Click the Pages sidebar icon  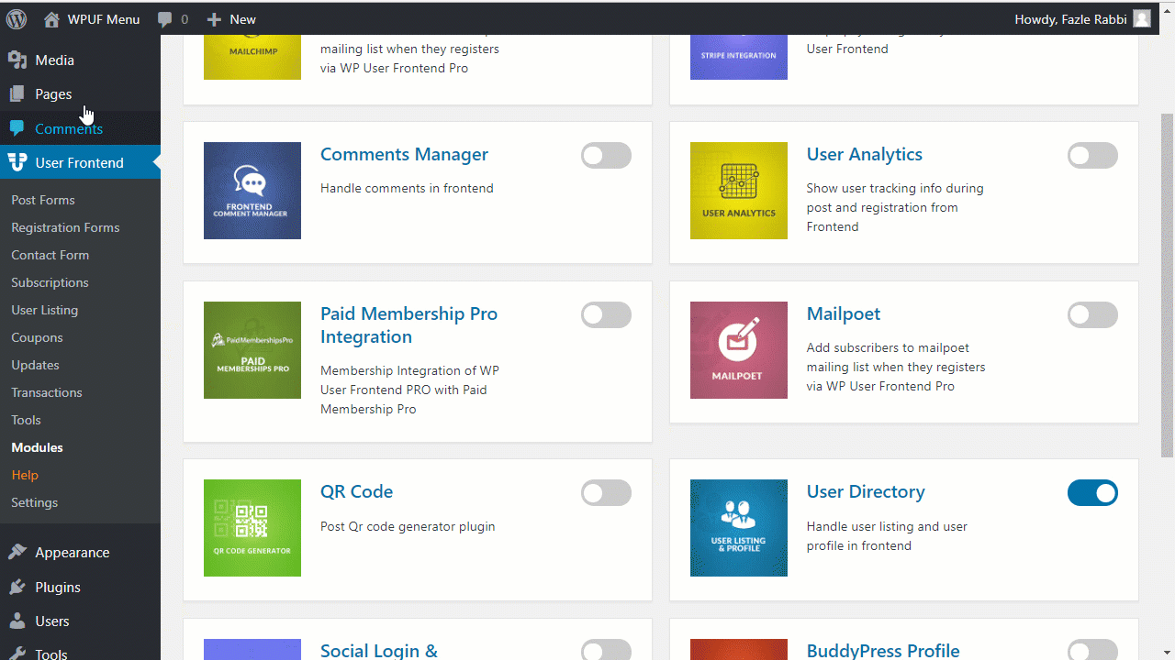17,94
